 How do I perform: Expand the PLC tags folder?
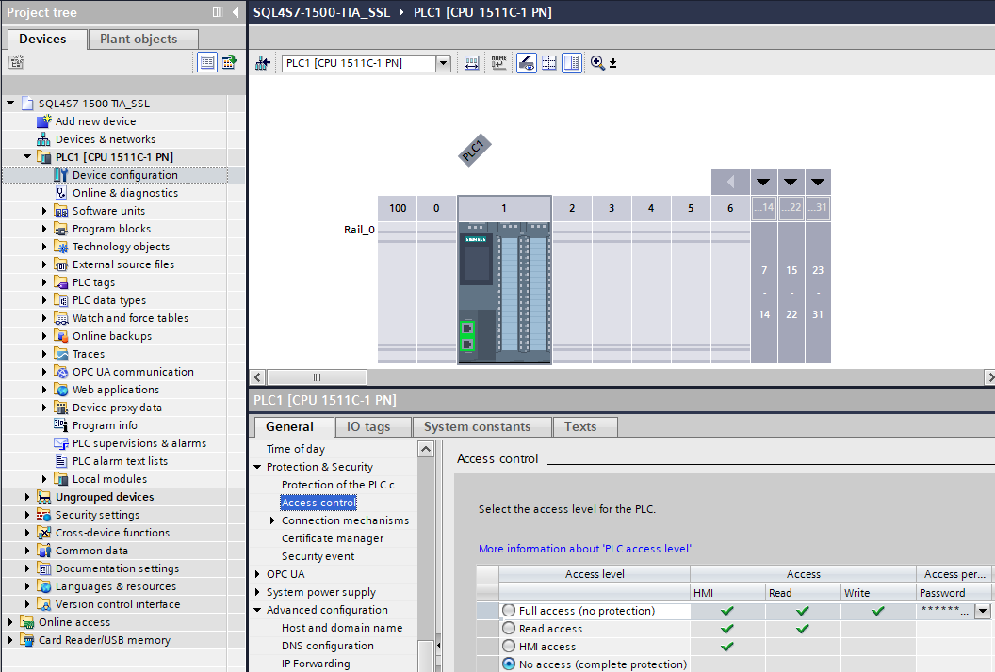(43, 282)
